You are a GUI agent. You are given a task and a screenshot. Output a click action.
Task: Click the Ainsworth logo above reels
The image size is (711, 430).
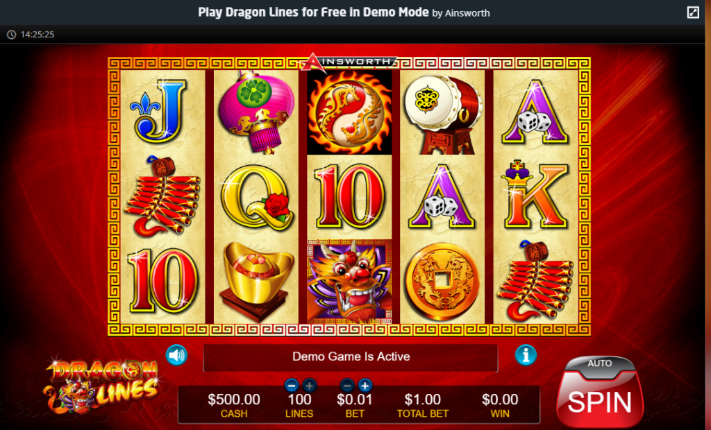[349, 62]
